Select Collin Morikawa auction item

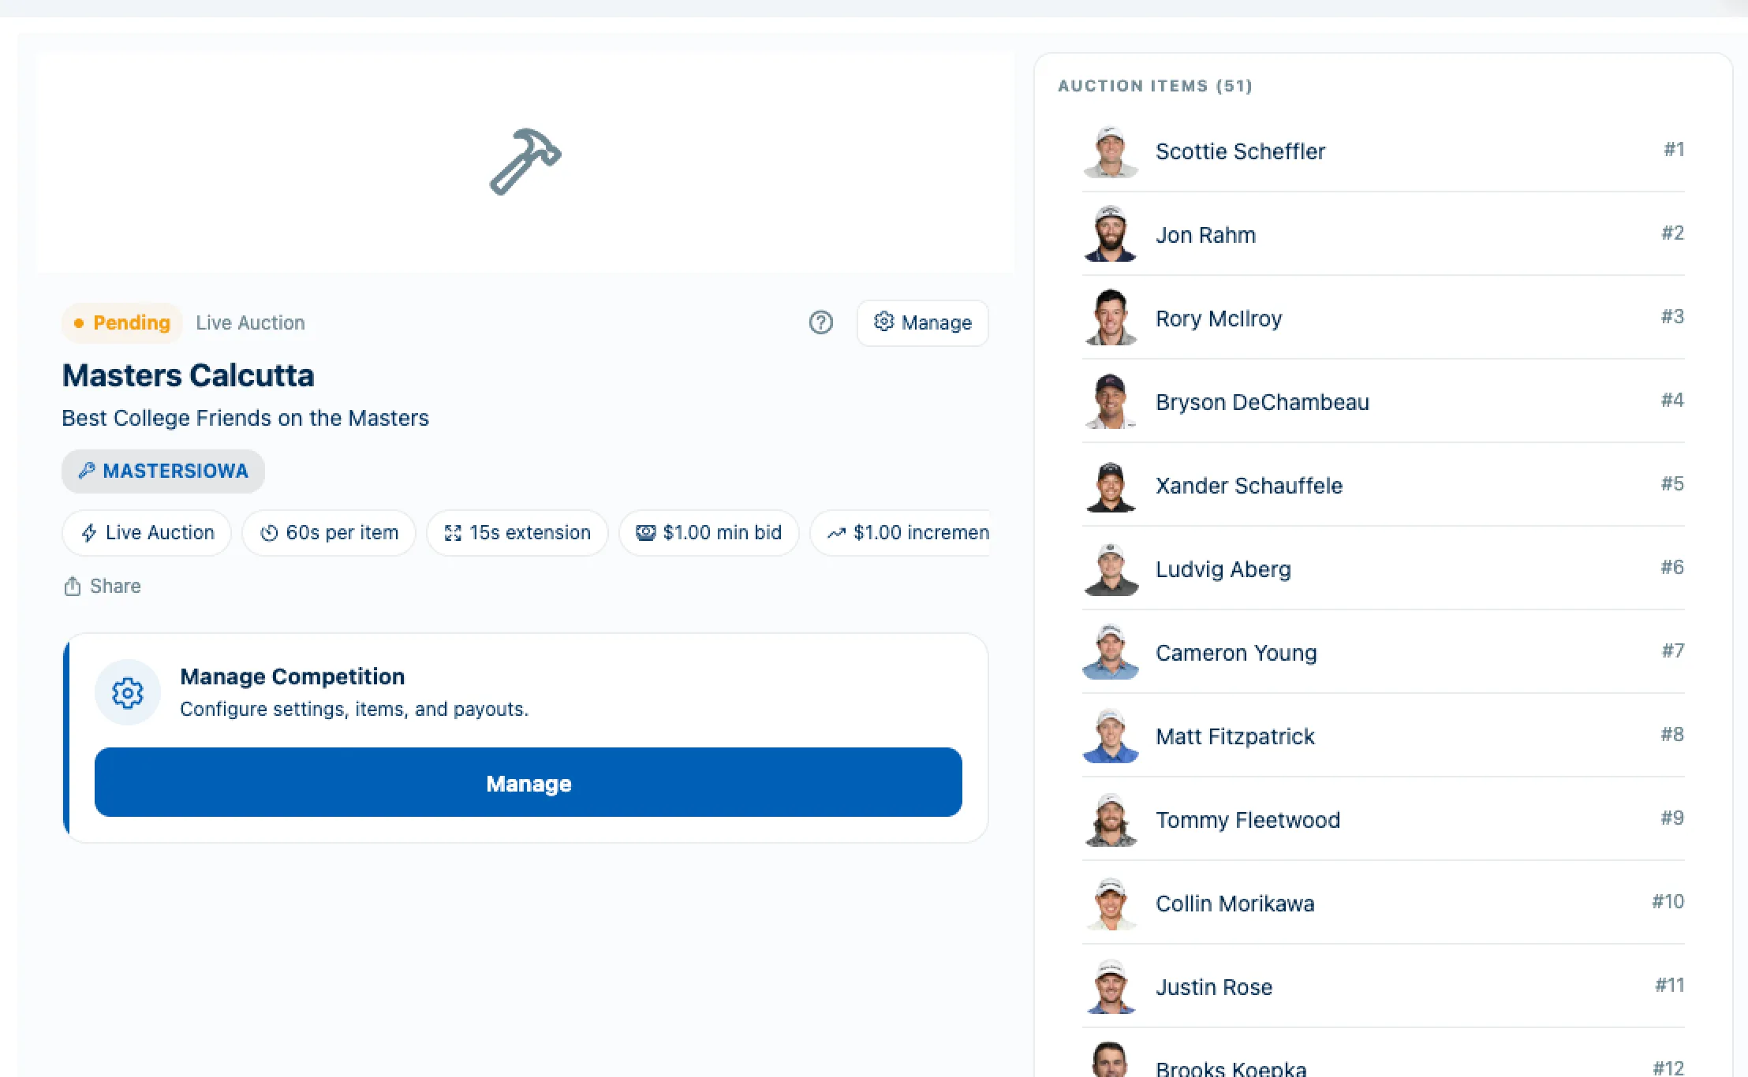click(1383, 903)
